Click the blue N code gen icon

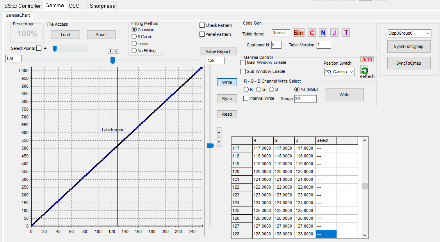pos(323,33)
